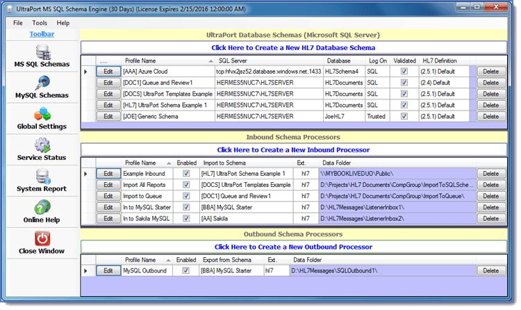521x310 pixels.
Task: Toggle Enabled for In to MySQL Starter
Action: (186, 207)
